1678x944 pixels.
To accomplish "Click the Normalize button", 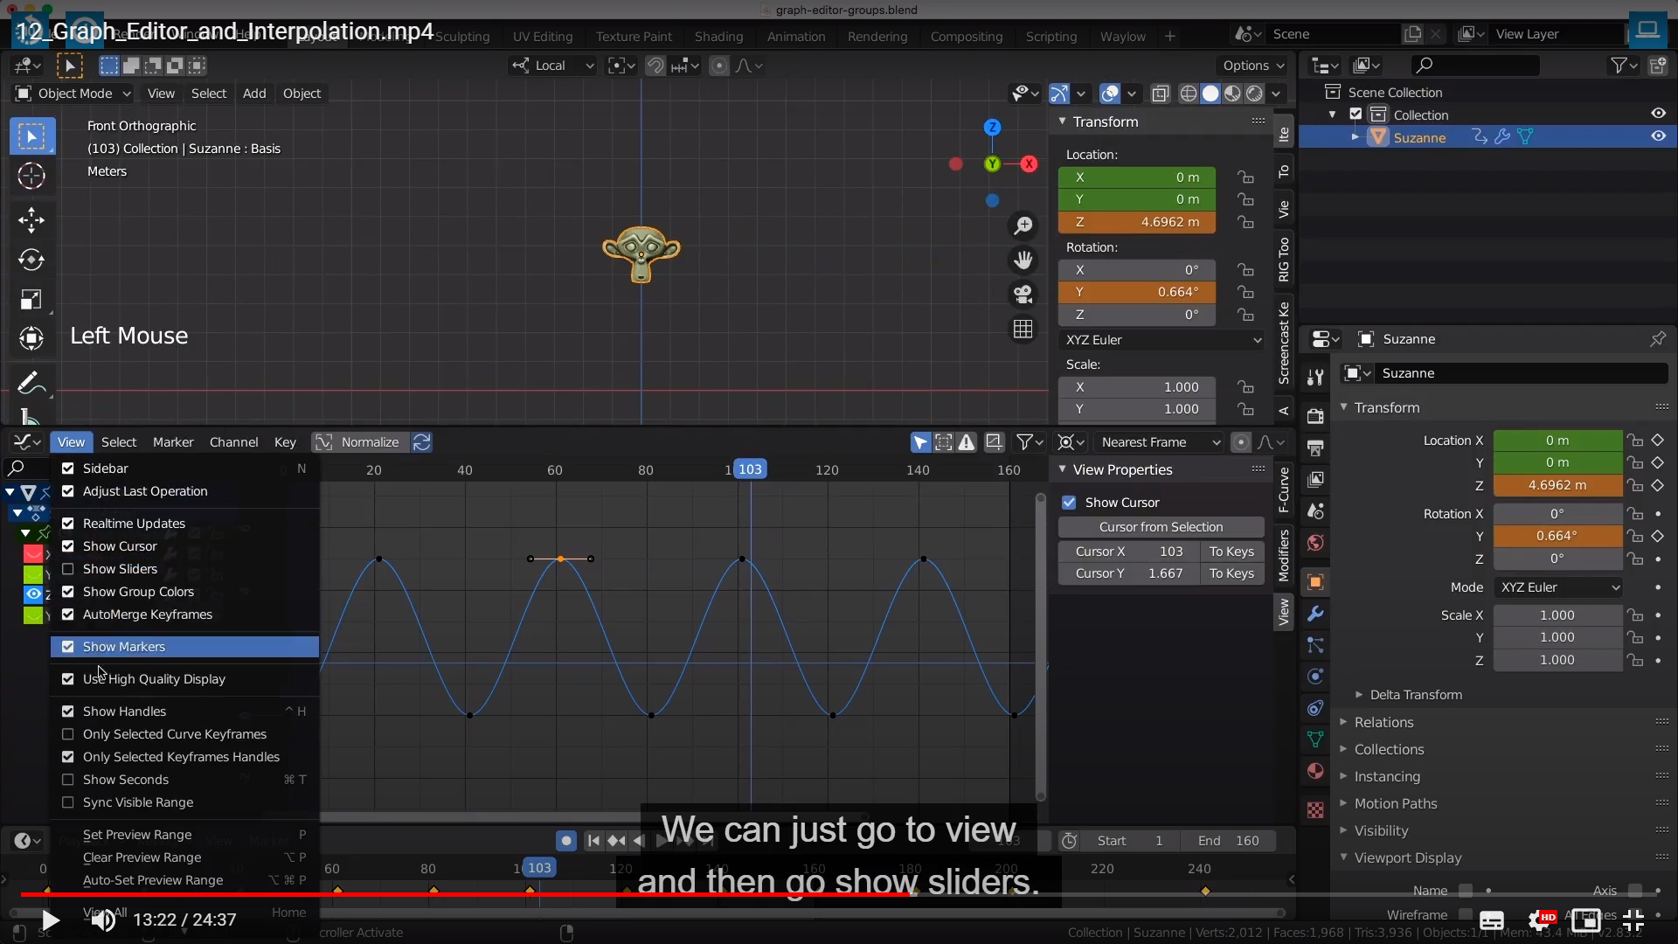I will pos(369,442).
